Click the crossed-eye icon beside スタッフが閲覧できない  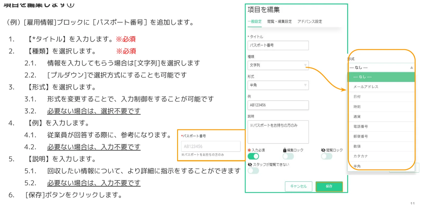pyautogui.click(x=250, y=164)
